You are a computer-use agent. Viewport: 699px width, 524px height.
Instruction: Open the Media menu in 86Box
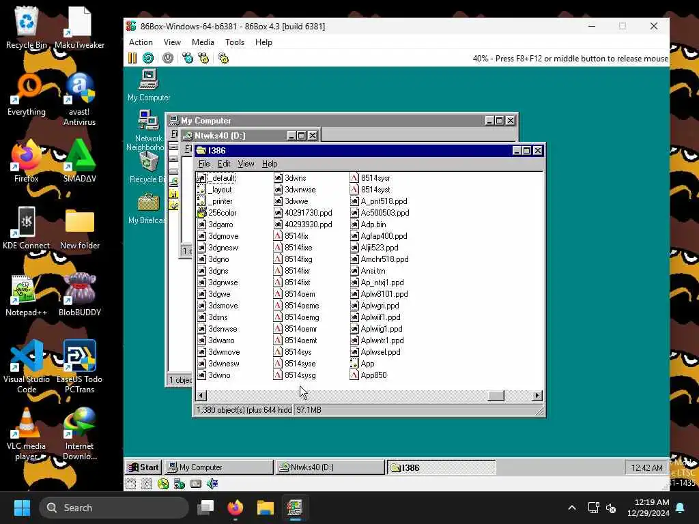(203, 42)
